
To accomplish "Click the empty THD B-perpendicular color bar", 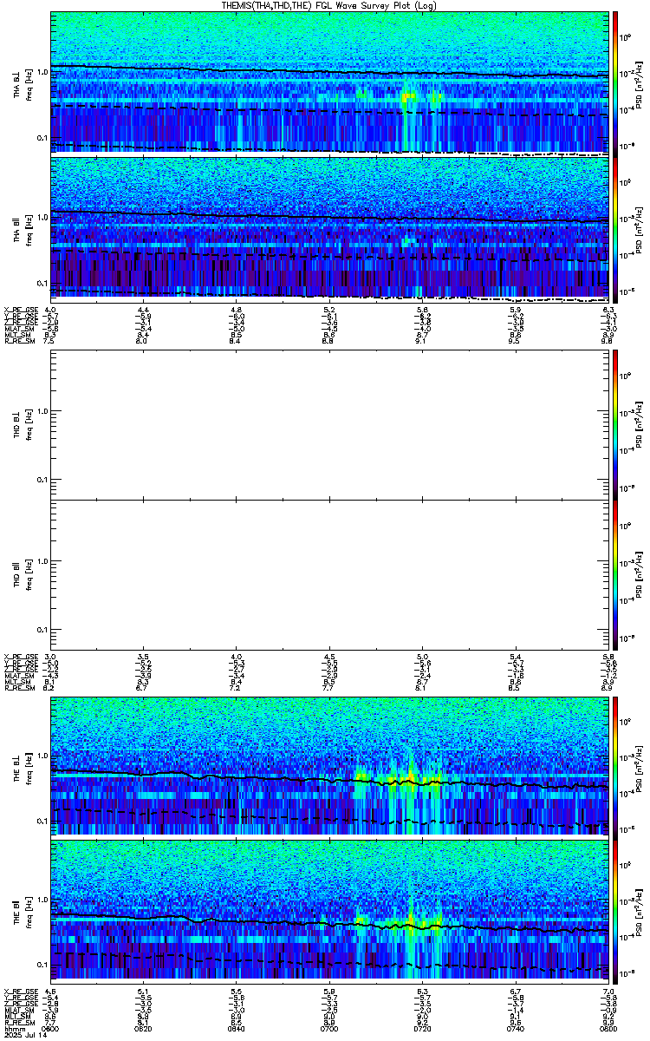I will click(x=615, y=424).
